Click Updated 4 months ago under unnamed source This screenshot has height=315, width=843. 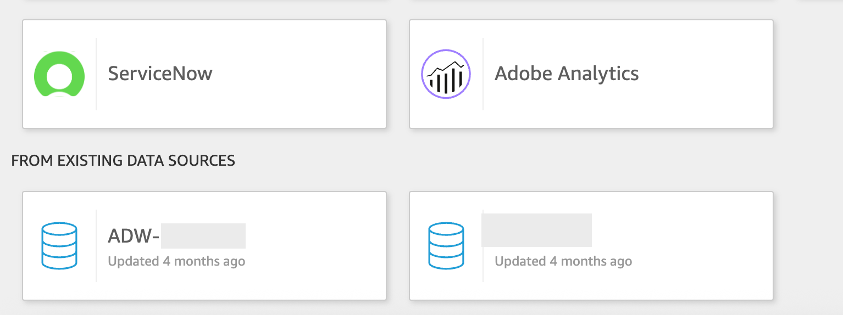click(x=563, y=261)
